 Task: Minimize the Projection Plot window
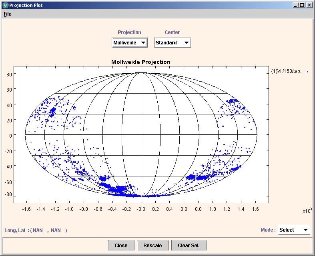point(295,5)
